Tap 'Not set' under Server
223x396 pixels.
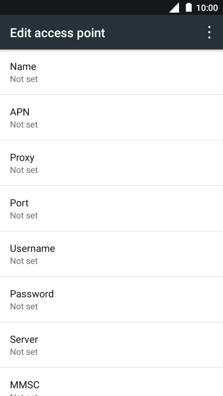coord(24,352)
